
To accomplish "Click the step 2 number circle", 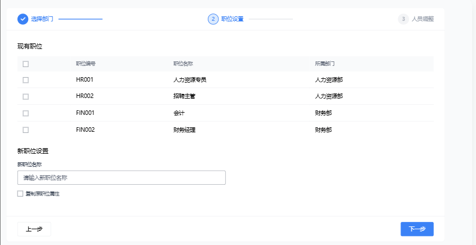I will [x=213, y=19].
